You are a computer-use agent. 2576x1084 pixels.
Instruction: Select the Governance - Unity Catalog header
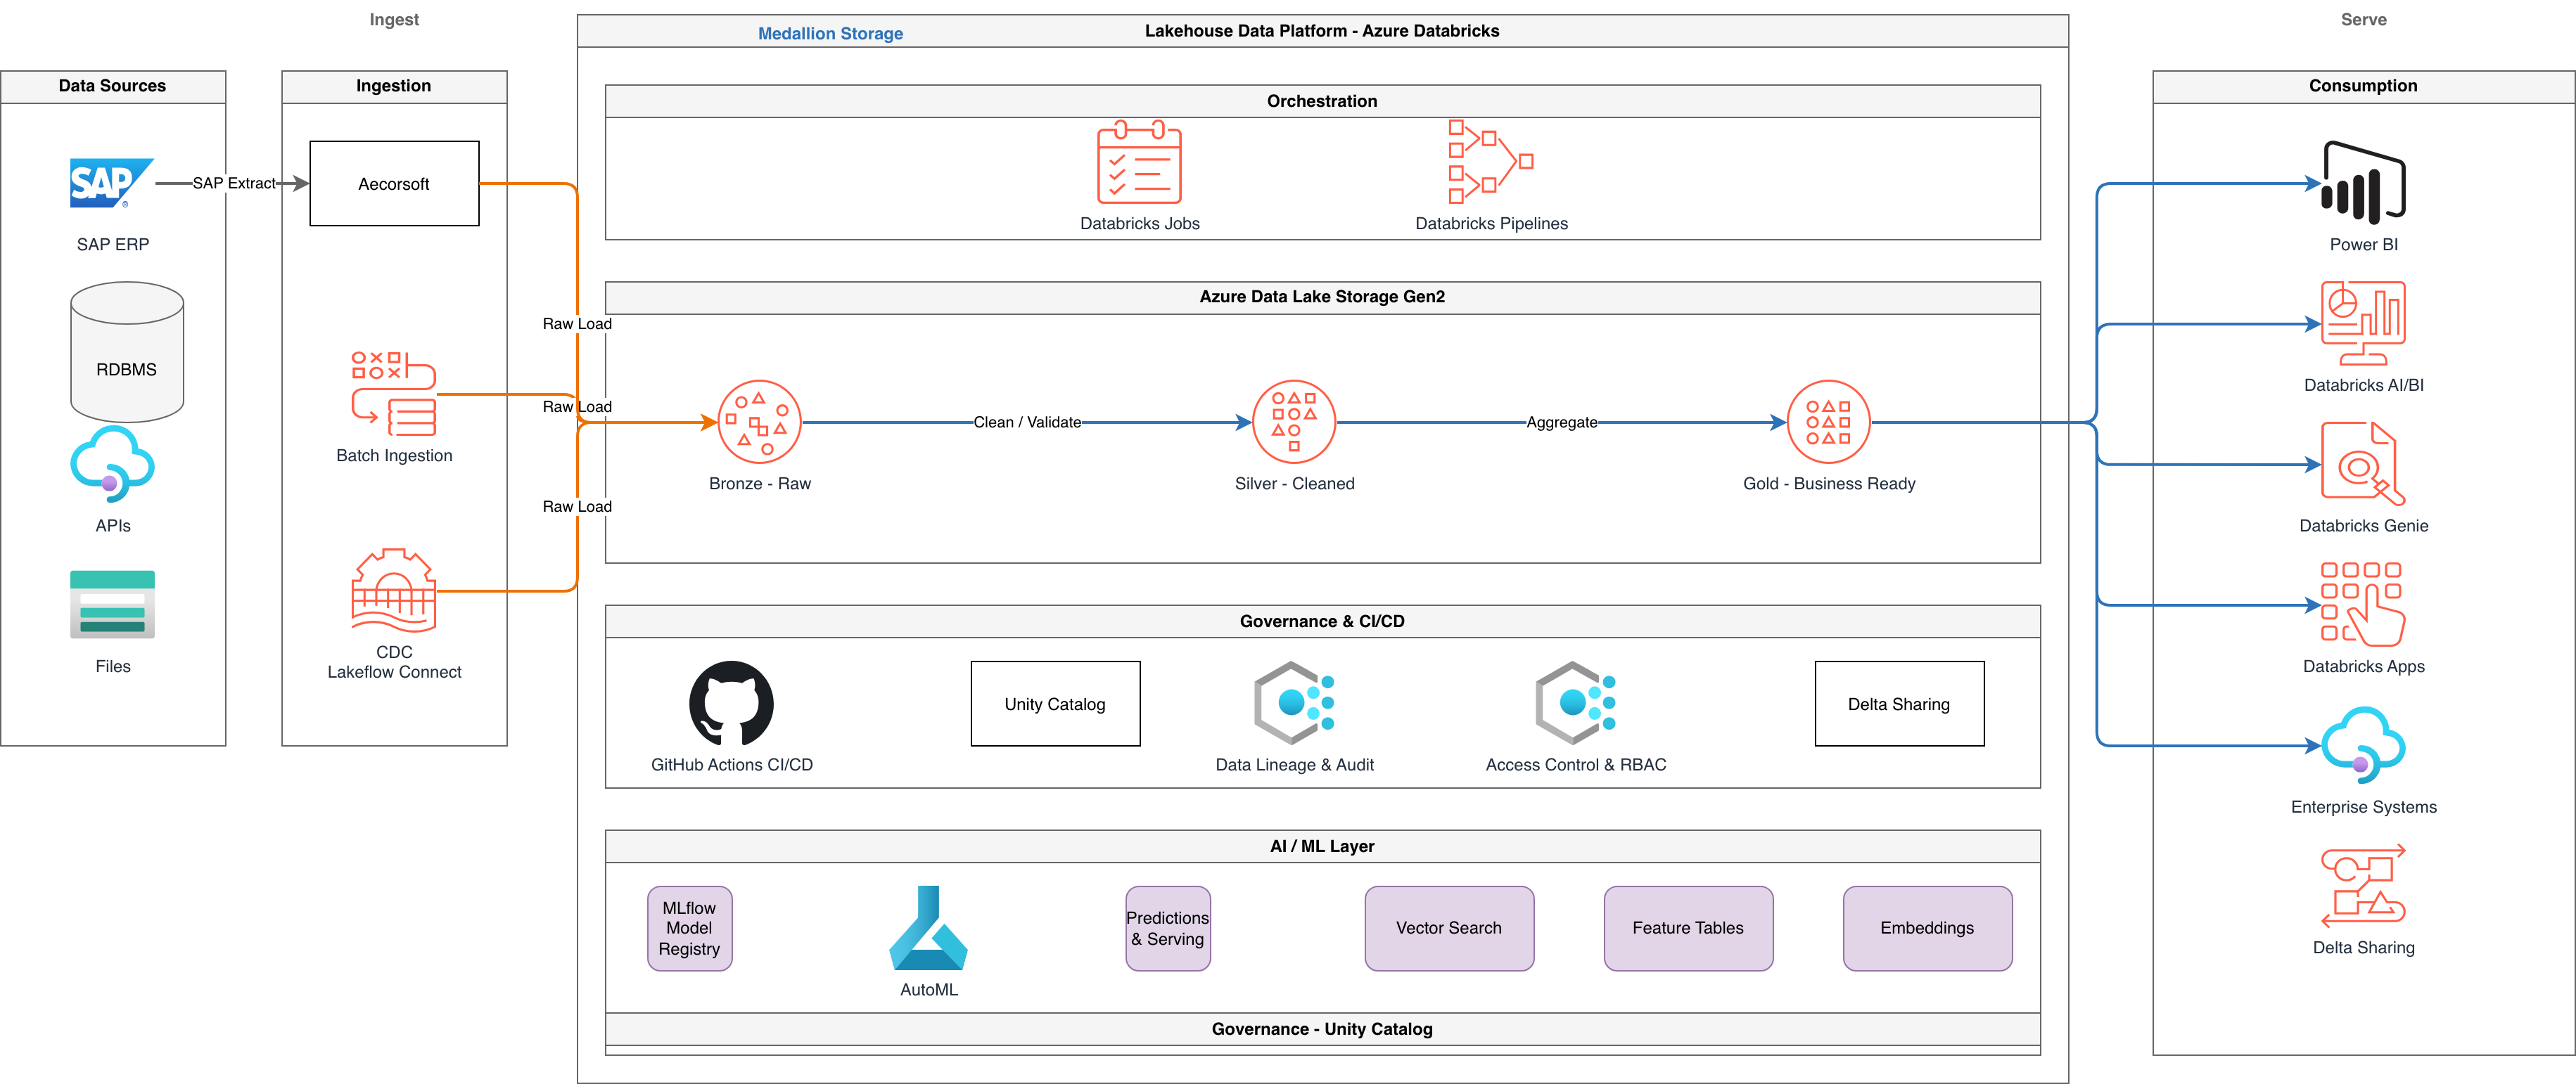point(1322,1029)
